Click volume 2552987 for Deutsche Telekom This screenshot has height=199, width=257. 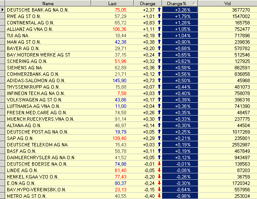[241, 145]
